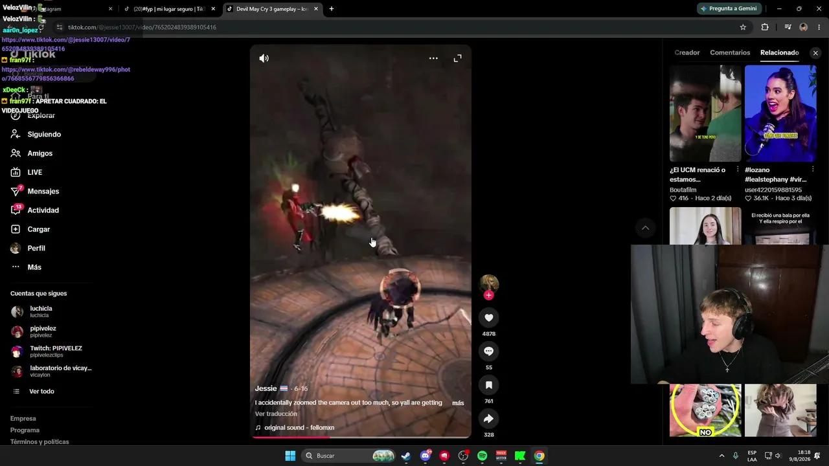Expand followed accounts with 'Ver todo'
The height and width of the screenshot is (466, 829).
click(41, 392)
